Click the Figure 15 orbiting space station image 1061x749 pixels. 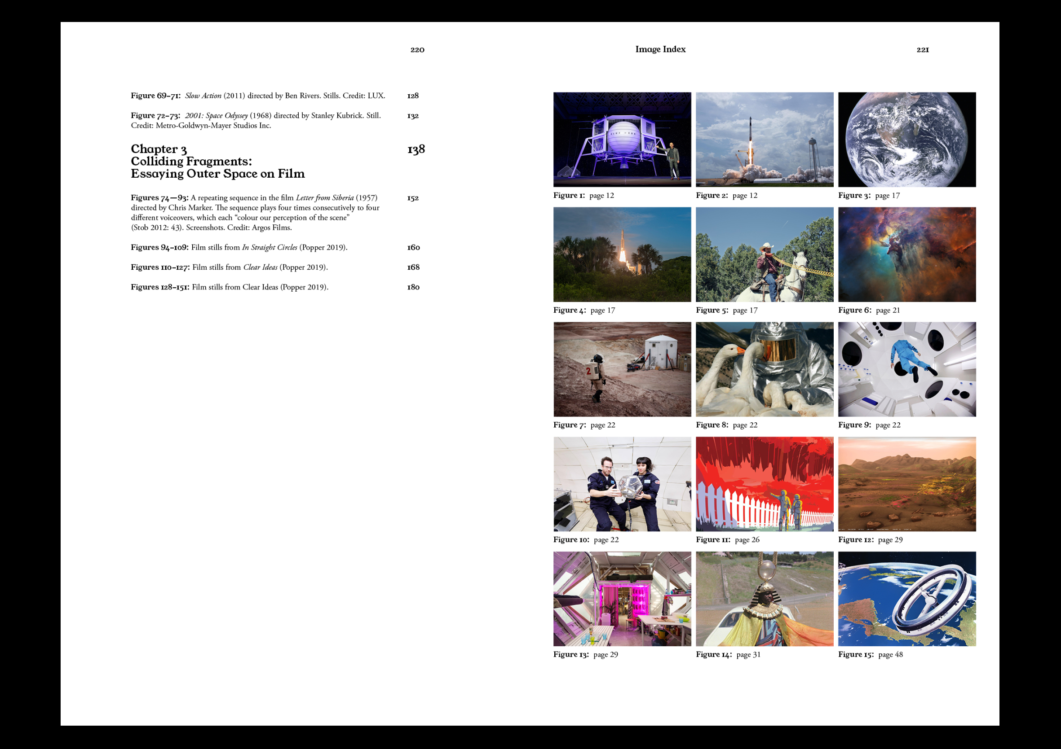[906, 599]
